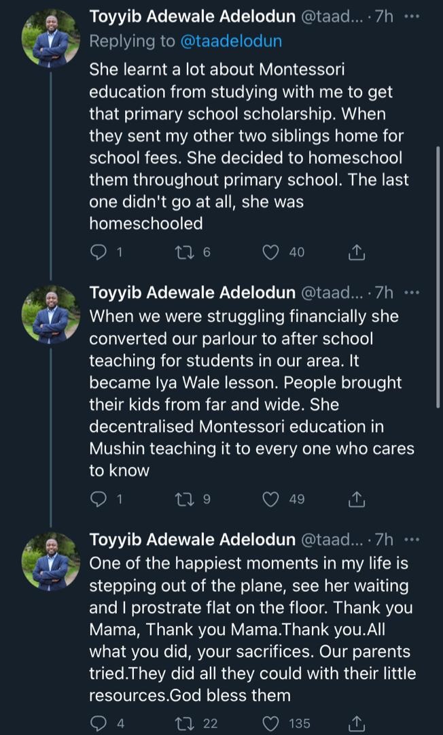The width and height of the screenshot is (443, 735).
Task: Open more options on the first tweet
Action: [412, 16]
